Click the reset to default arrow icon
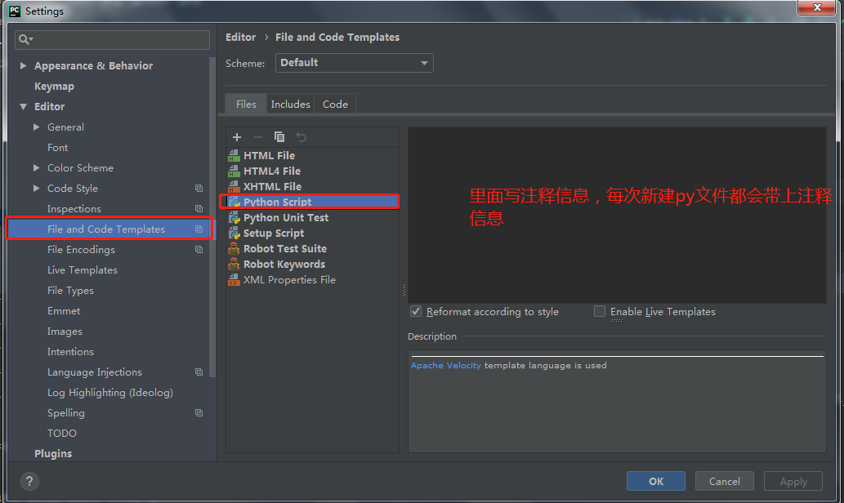Viewport: 844px width, 503px height. click(301, 137)
